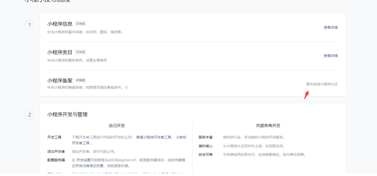377x176 pixels.
Task: Select the 自己开发 column heading
Action: (x=117, y=126)
